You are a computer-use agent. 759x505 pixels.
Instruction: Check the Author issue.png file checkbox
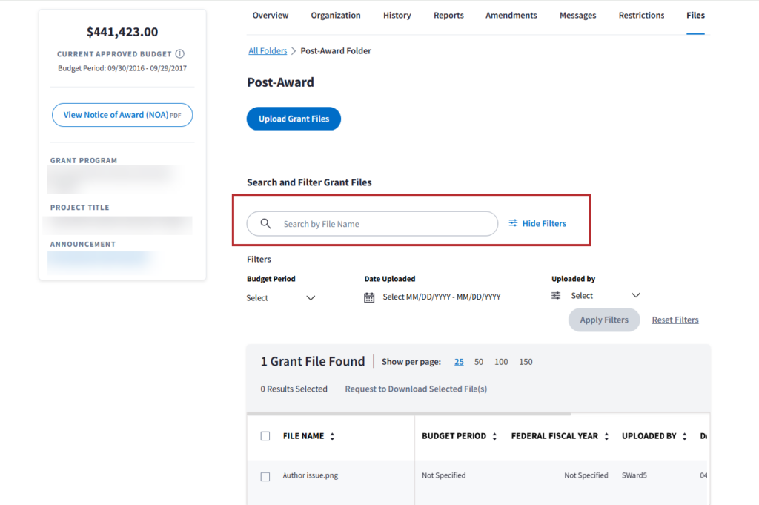pos(265,476)
